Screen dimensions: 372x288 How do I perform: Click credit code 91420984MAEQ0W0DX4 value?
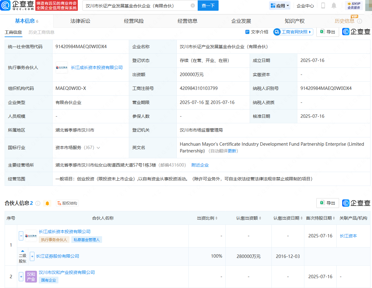tap(81, 47)
